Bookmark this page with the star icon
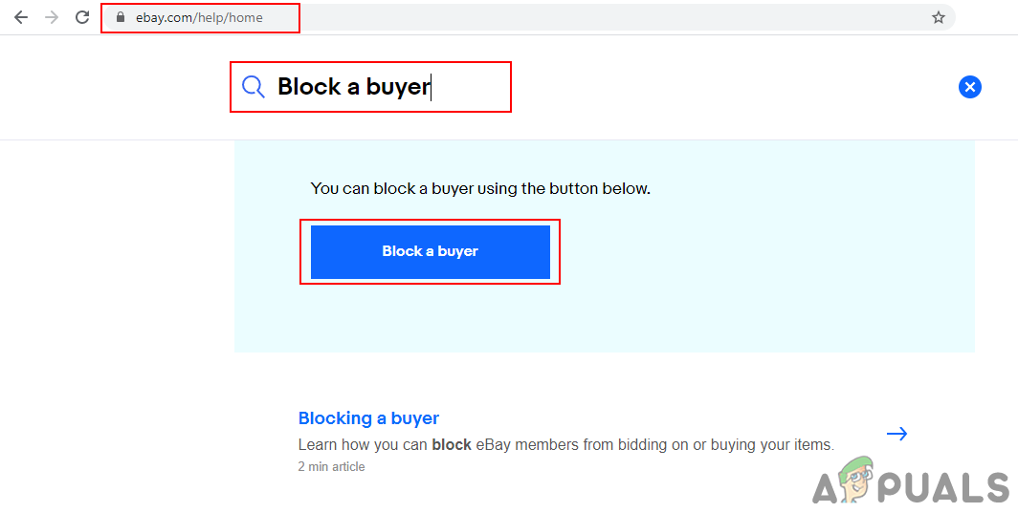This screenshot has width=1018, height=513. (939, 17)
